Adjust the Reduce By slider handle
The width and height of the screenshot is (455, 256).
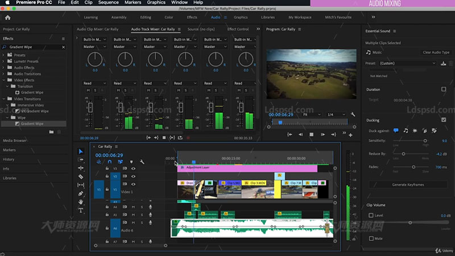[403, 154]
